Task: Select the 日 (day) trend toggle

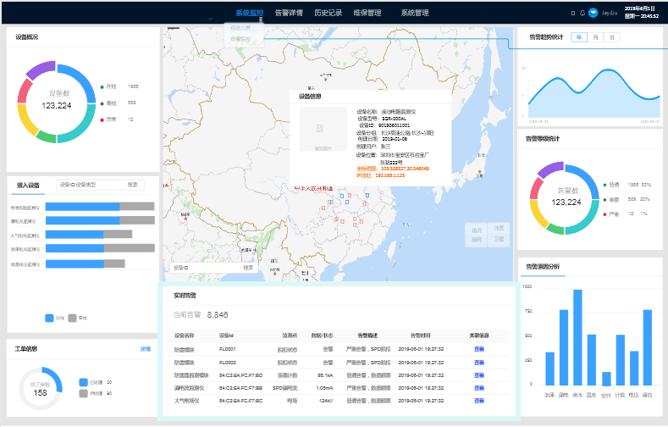Action: 611,37
